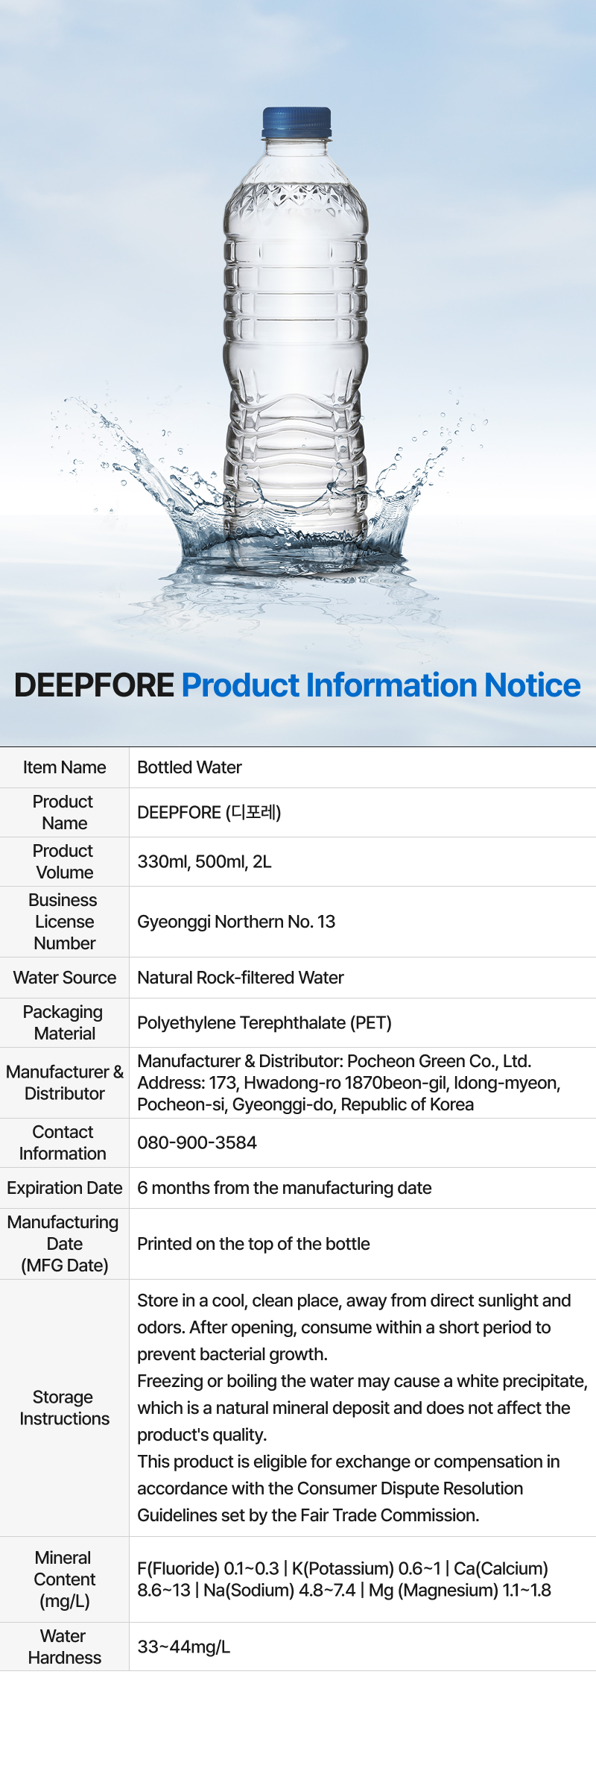Click the 'Product Information Notice' blue heading
The width and height of the screenshot is (596, 1783).
coord(381,685)
